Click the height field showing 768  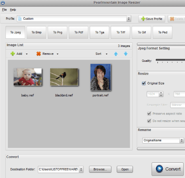[179, 94]
